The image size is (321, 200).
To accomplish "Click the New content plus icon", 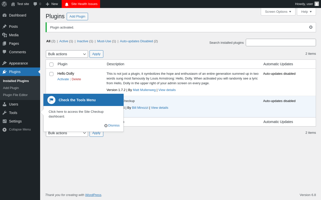I will coord(47,4).
